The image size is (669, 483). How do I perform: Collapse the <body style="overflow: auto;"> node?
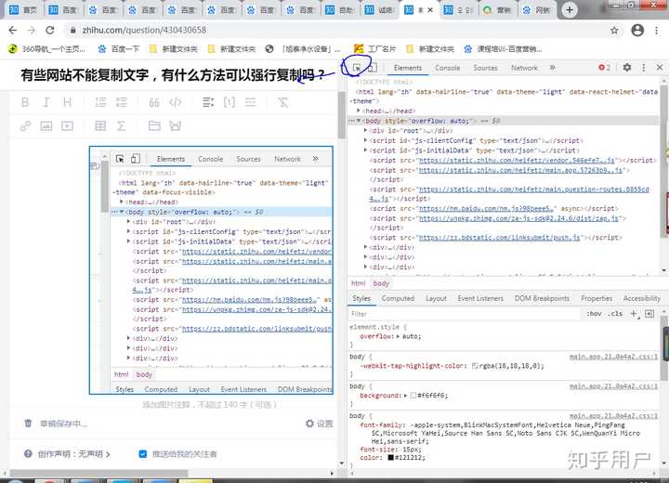tap(359, 121)
